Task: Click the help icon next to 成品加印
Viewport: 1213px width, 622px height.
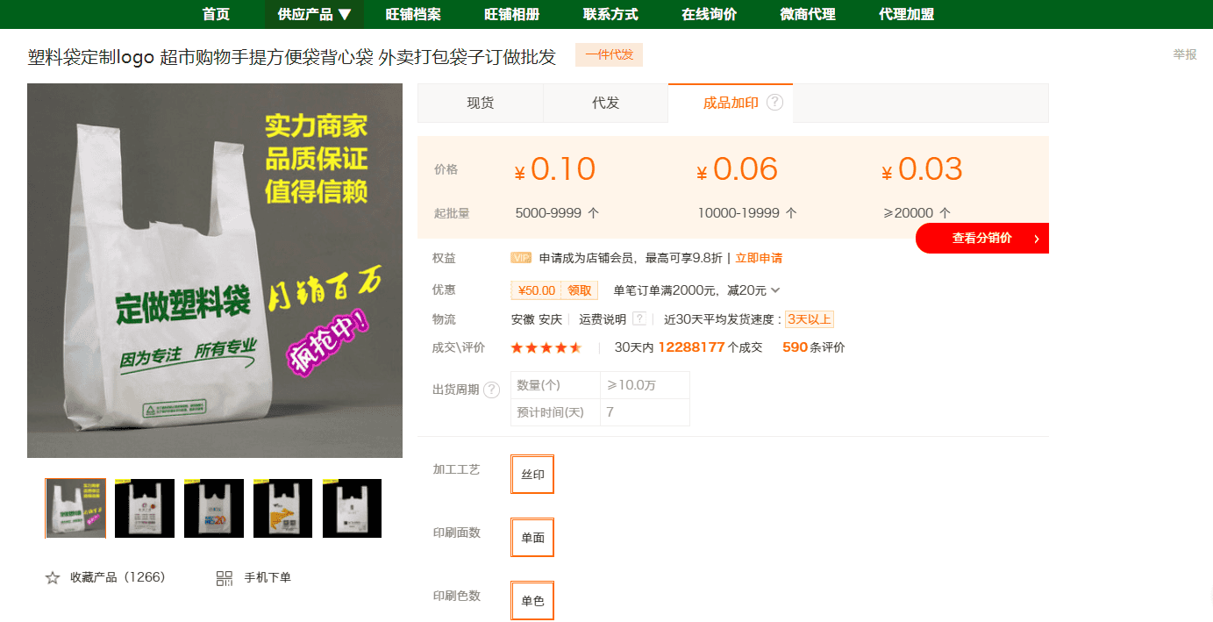Action: 774,103
